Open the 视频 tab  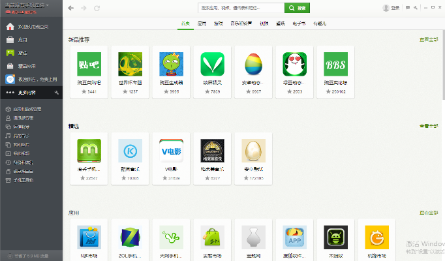264,23
